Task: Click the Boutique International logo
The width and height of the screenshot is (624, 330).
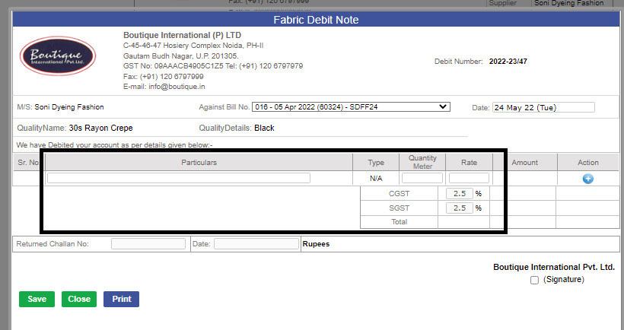Action: [x=58, y=56]
